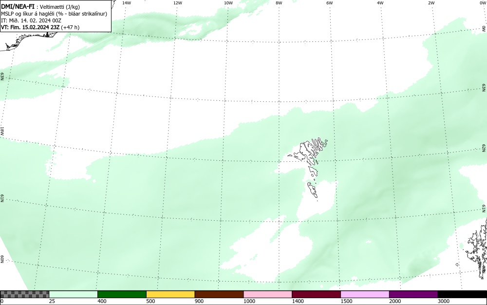This screenshot has height=305, width=487.
Task: Click the 12W longitude label
Action: click(x=178, y=3)
